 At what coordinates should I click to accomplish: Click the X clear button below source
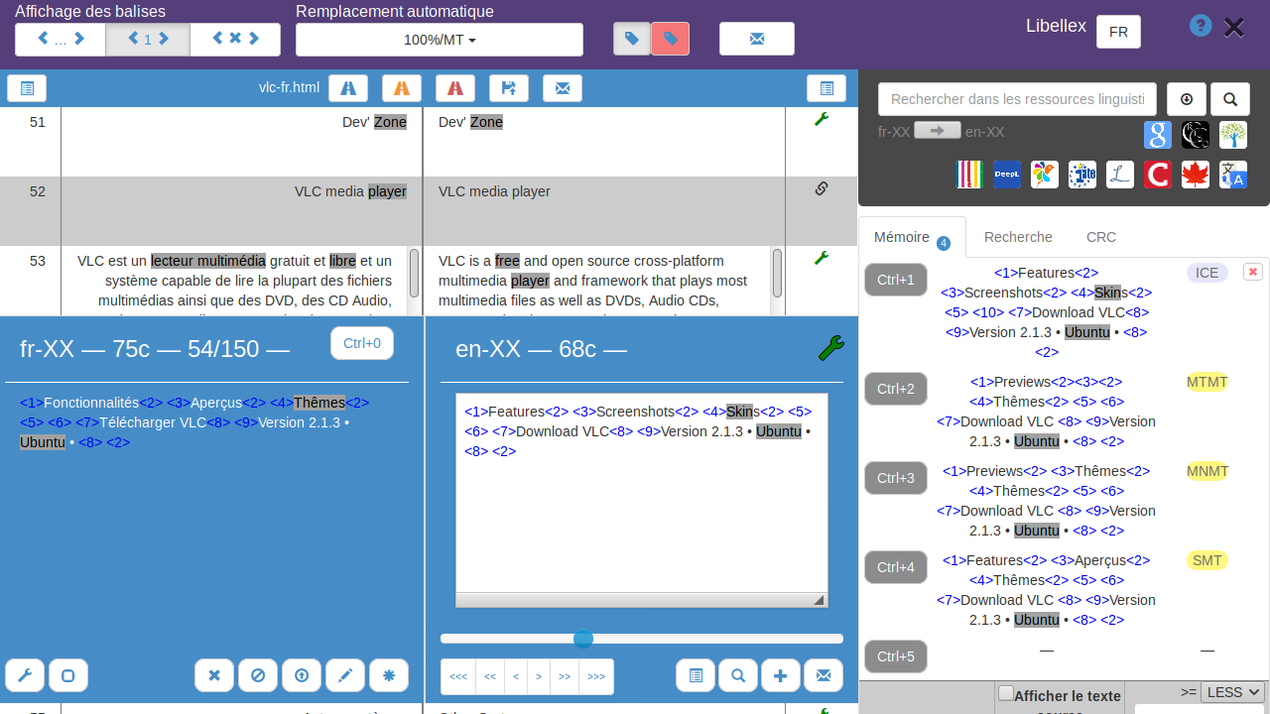click(x=214, y=675)
